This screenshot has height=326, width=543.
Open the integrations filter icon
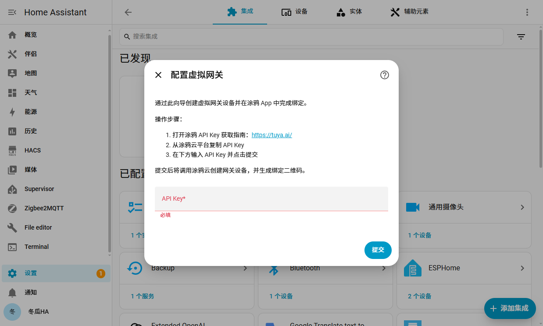pyautogui.click(x=521, y=37)
